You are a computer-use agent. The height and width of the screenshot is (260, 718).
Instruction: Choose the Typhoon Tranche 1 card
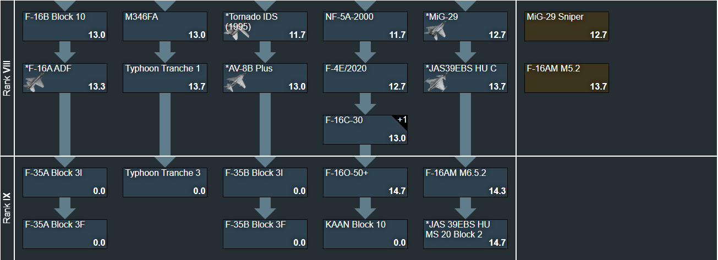click(x=165, y=78)
